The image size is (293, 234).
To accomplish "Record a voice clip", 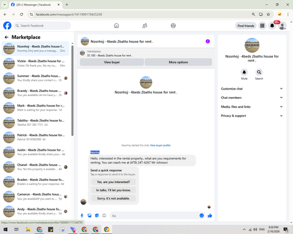I will 82,215.
